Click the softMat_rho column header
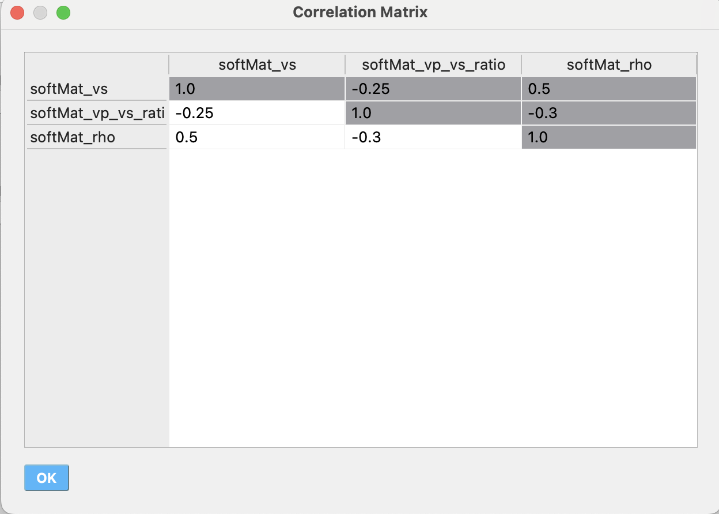 (609, 65)
